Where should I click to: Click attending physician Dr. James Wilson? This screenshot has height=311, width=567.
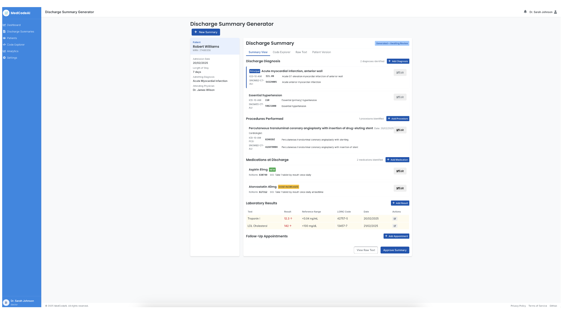(x=204, y=90)
